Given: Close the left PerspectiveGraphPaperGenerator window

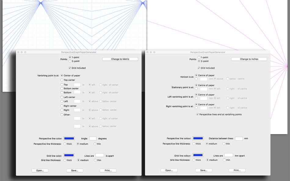Looking at the screenshot, I should (18, 52).
